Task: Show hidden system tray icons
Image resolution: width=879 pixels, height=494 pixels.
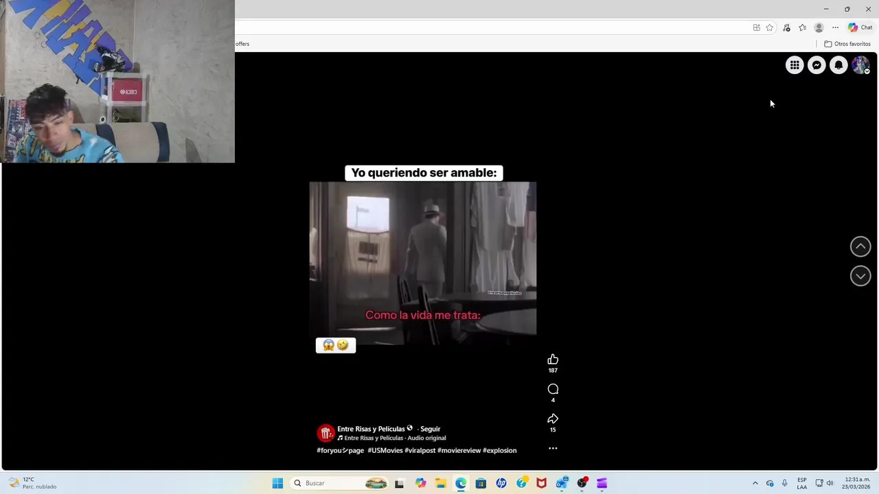Action: (x=755, y=483)
